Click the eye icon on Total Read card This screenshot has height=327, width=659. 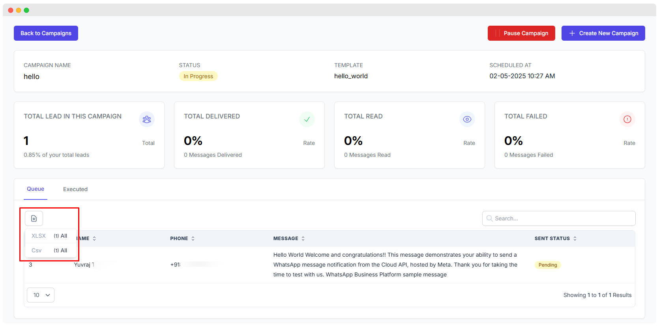467,119
